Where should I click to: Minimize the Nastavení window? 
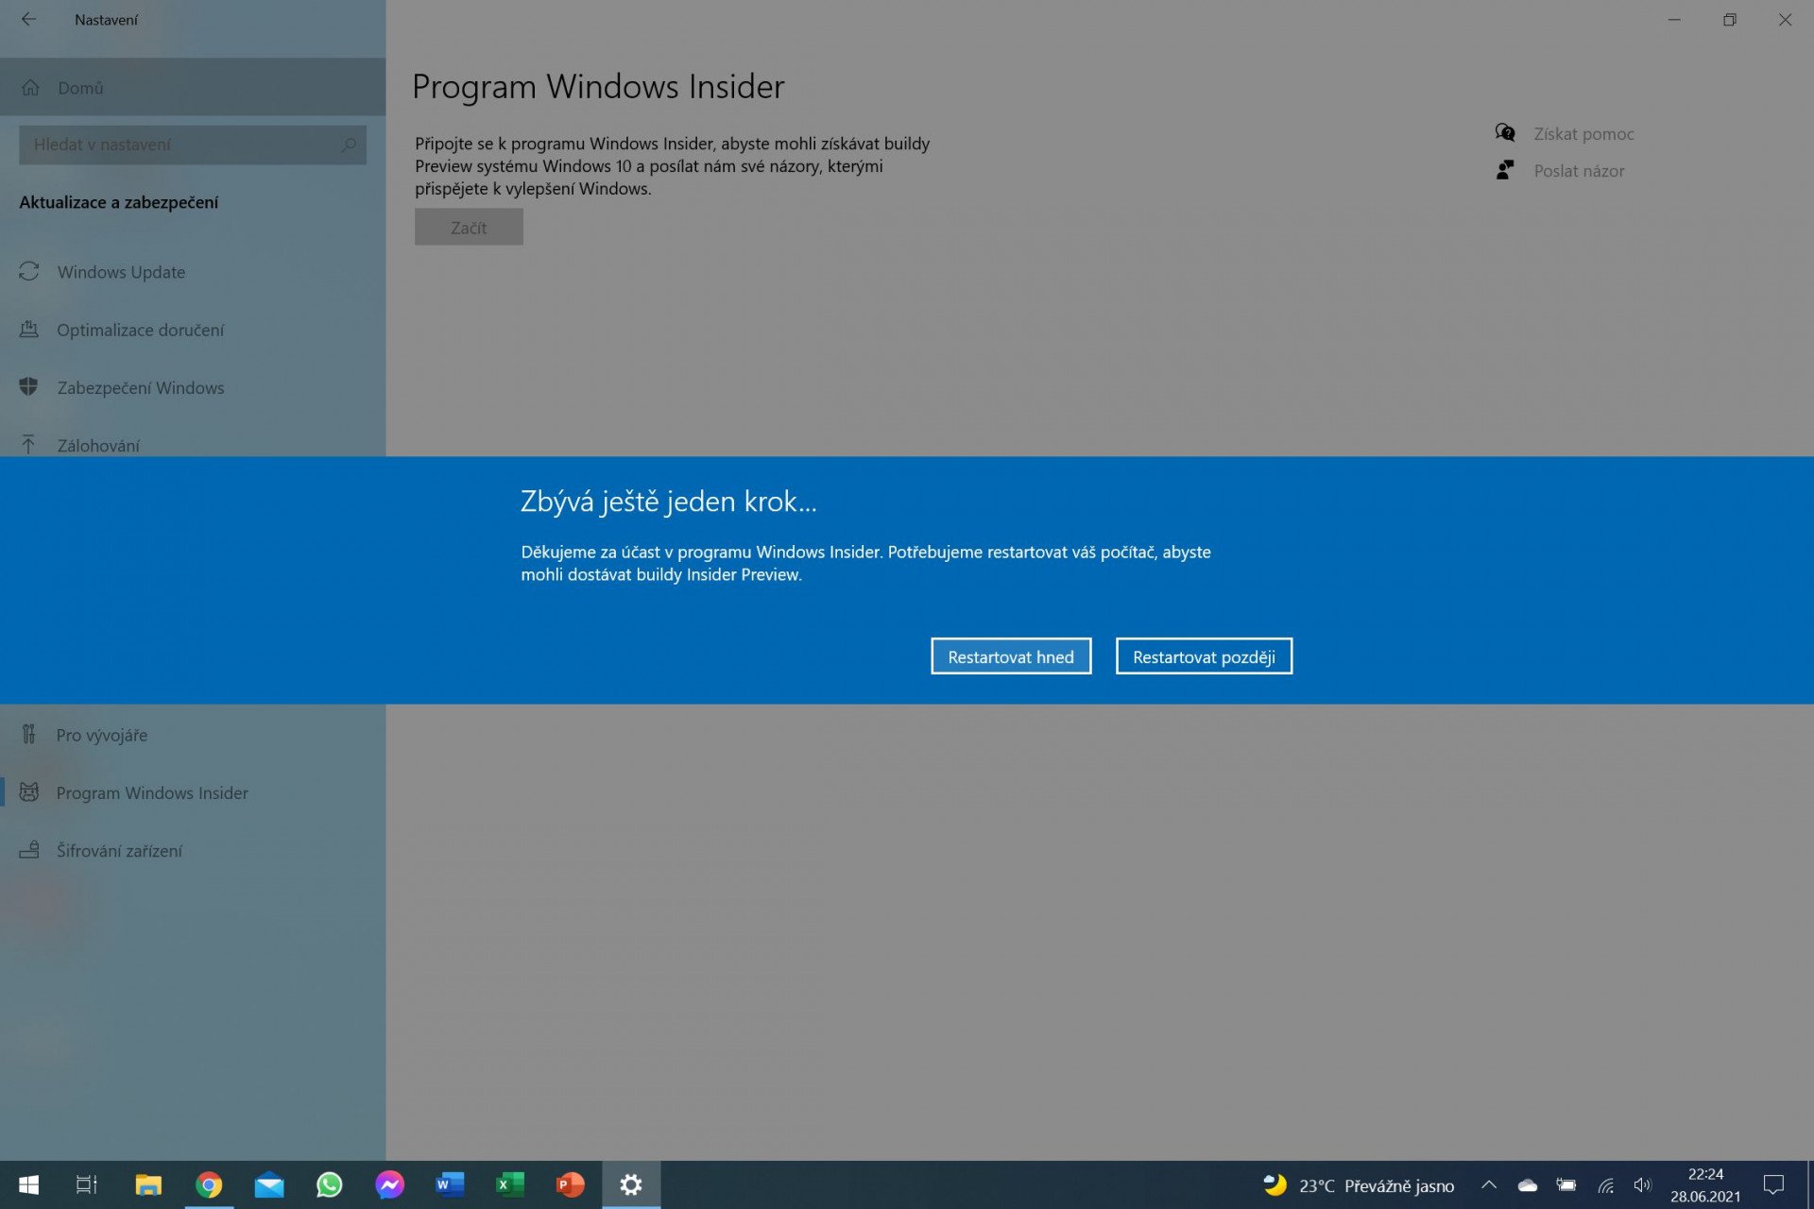click(x=1674, y=19)
